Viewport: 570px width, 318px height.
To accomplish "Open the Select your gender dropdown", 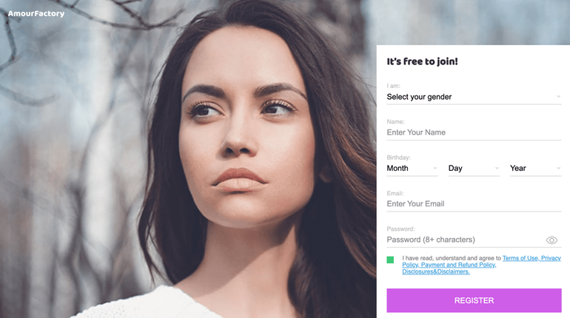I will pos(474,97).
